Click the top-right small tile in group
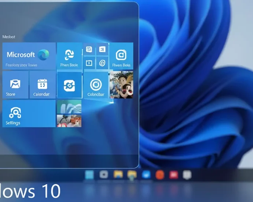 pos(102,49)
